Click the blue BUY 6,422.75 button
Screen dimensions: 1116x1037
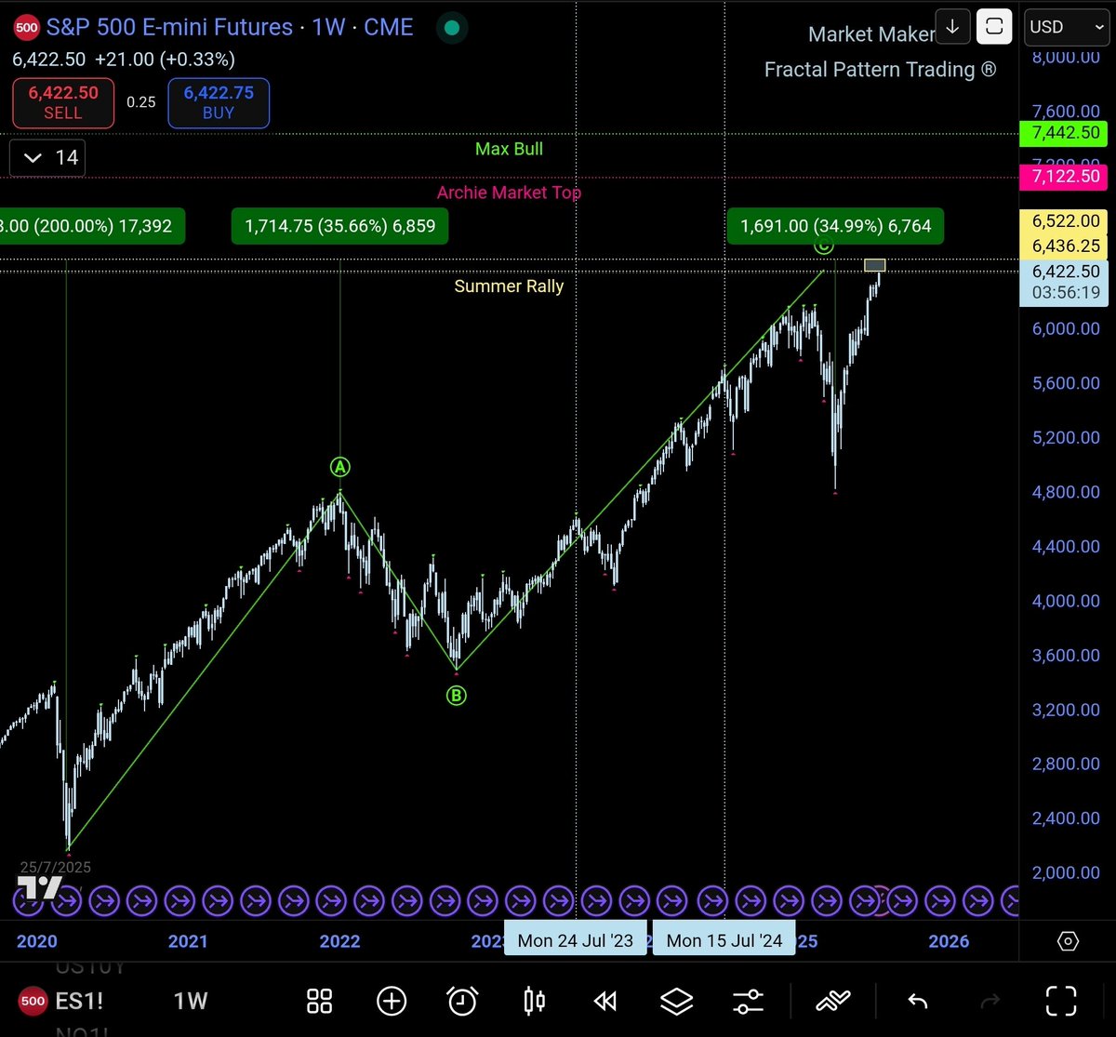219,103
